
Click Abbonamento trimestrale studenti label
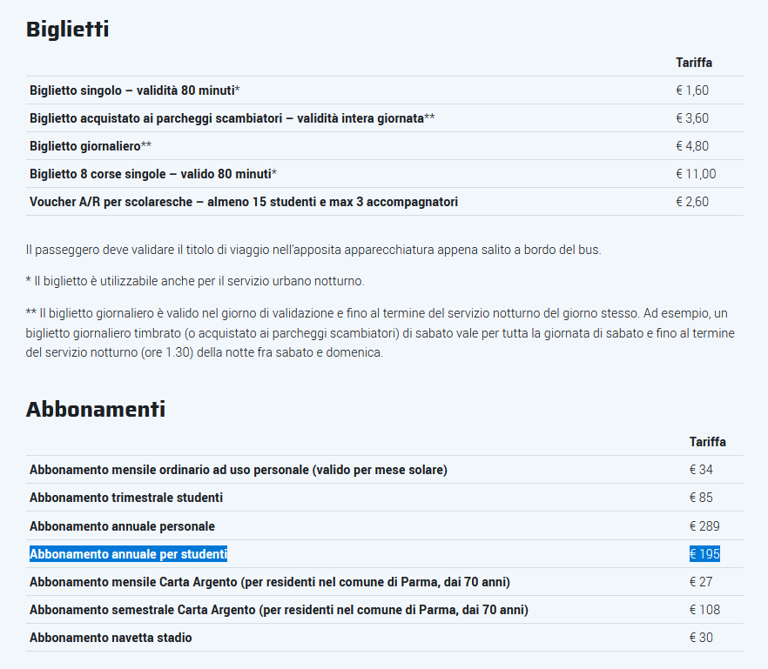tap(125, 498)
